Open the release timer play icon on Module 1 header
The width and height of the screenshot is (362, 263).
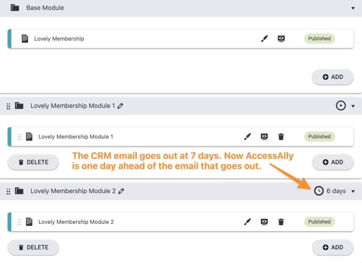340,106
